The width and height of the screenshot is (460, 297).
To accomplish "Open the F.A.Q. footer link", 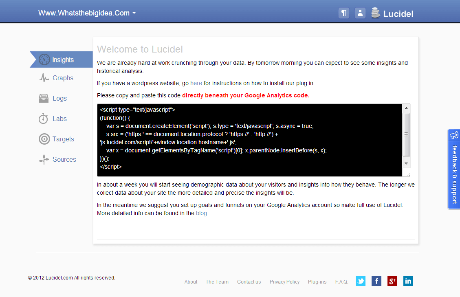I will (341, 282).
